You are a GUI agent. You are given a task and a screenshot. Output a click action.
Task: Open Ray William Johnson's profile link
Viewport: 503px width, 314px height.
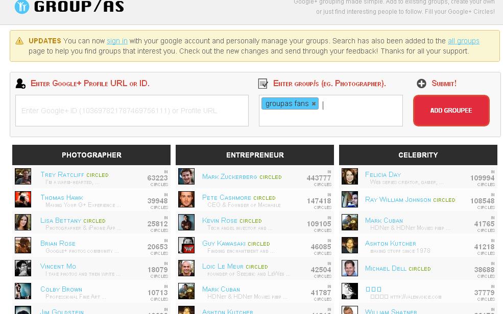[x=398, y=200]
